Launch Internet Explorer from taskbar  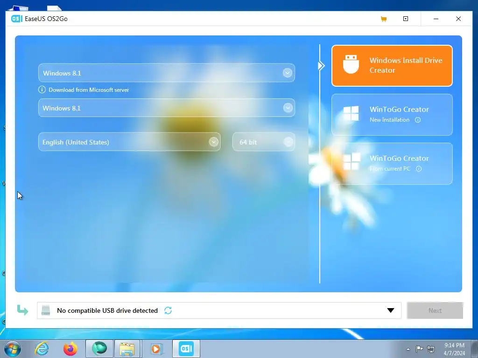pyautogui.click(x=42, y=349)
